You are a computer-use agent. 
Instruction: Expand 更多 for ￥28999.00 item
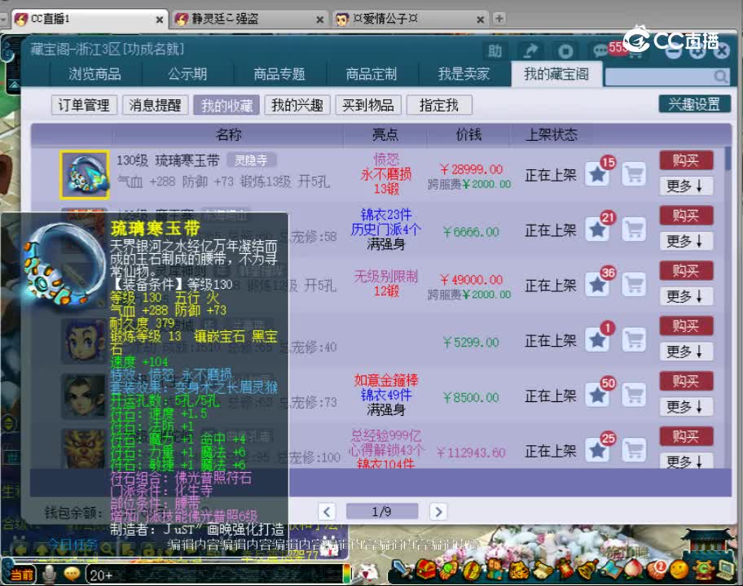tap(686, 186)
